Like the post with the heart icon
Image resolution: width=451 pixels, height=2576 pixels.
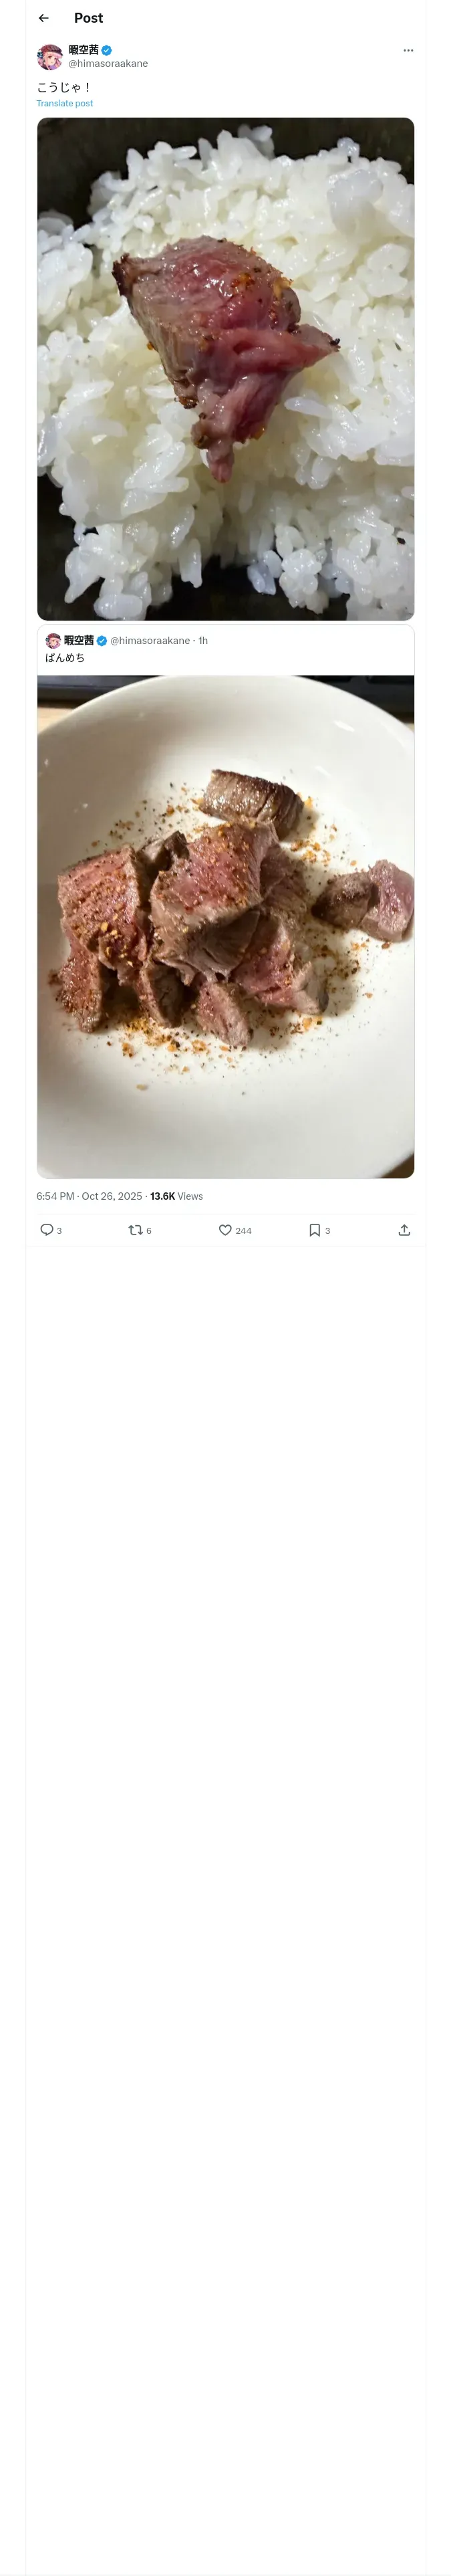(225, 1230)
